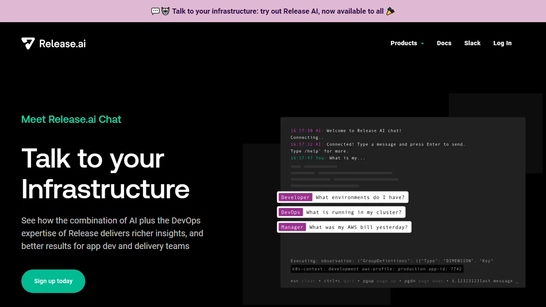Click the 'last message' terminal hint
Image resolution: width=546 pixels, height=307 pixels.
(497, 281)
